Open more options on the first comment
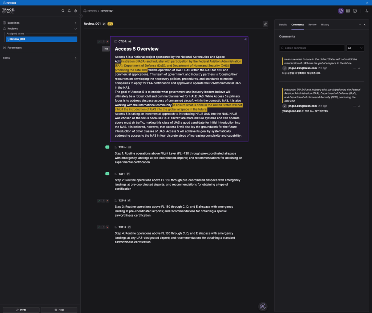This screenshot has height=313, width=372. point(355,68)
